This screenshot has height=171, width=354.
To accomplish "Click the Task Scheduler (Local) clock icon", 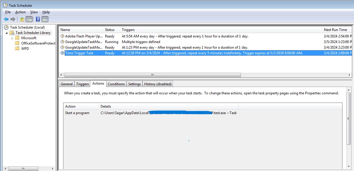I will (x=6, y=27).
